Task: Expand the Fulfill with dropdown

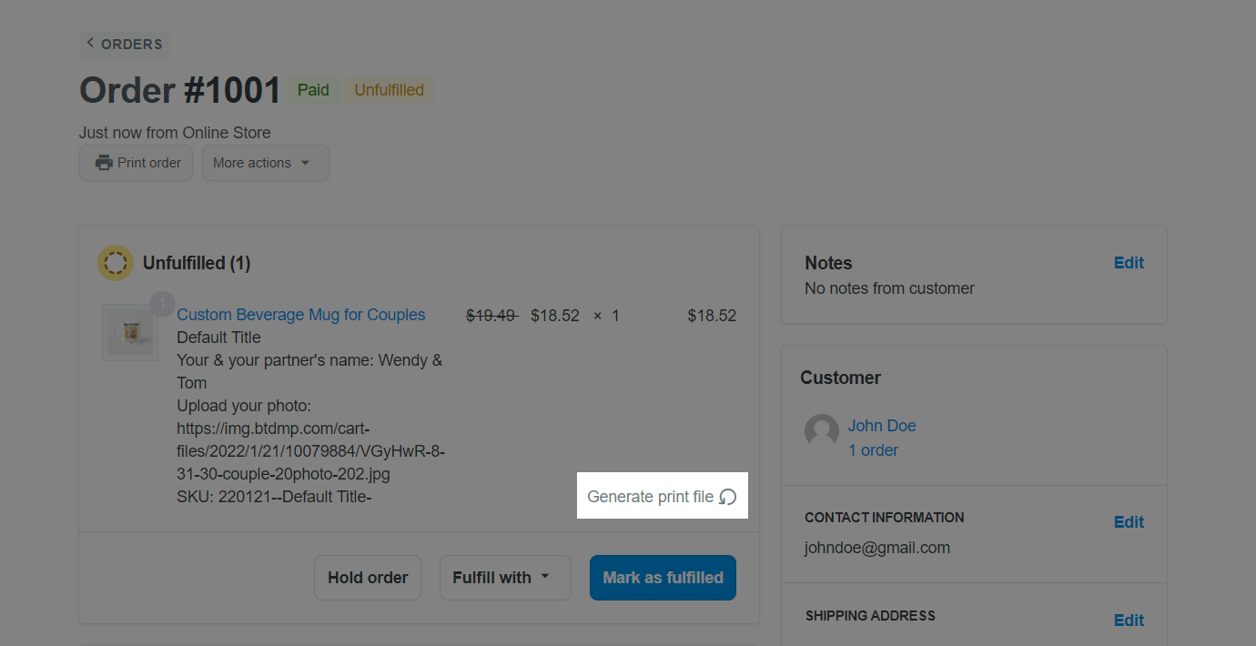Action: (x=505, y=578)
